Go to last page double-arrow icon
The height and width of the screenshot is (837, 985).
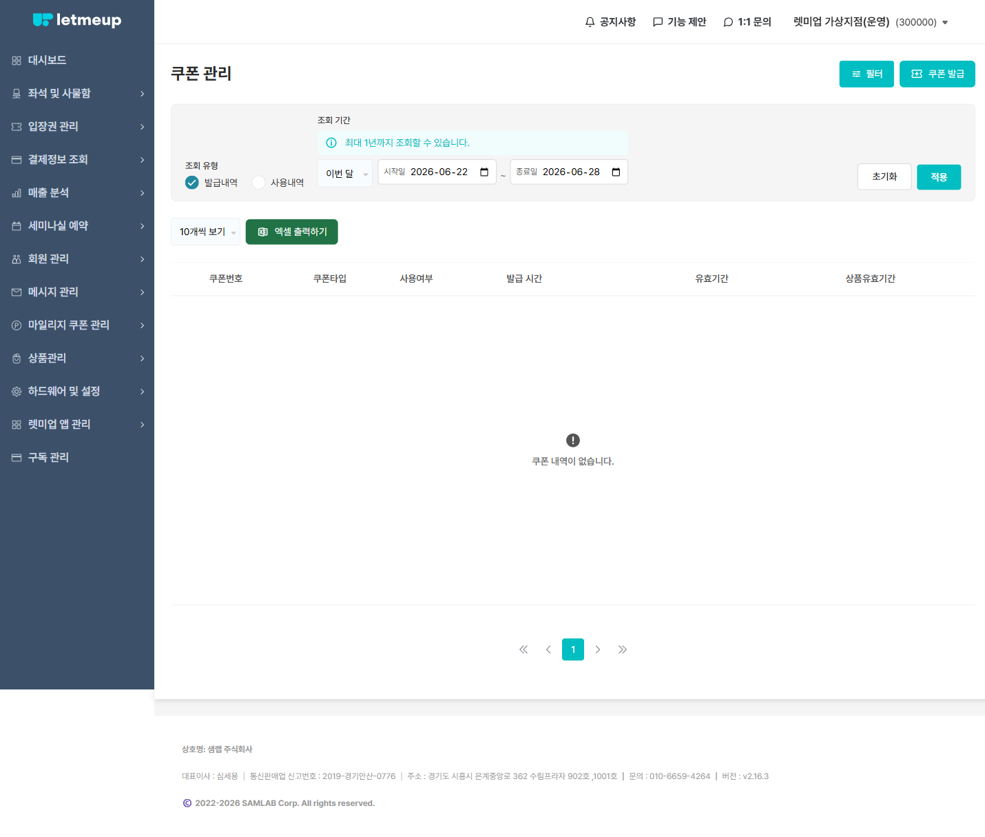623,649
